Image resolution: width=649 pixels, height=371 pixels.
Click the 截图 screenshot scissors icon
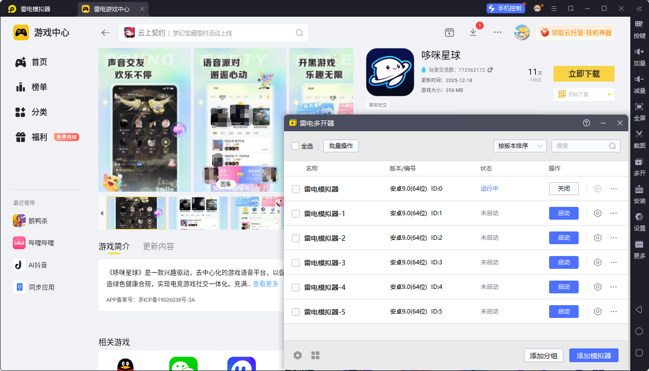click(639, 134)
